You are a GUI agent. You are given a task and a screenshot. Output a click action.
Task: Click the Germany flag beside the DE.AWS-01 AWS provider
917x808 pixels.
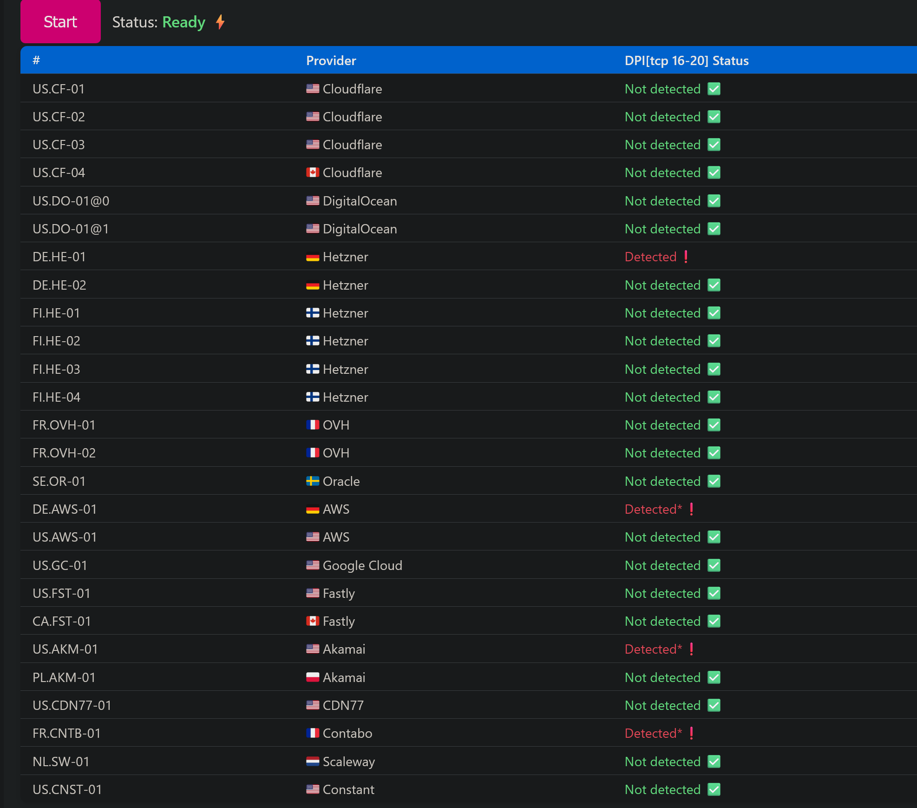(x=313, y=510)
